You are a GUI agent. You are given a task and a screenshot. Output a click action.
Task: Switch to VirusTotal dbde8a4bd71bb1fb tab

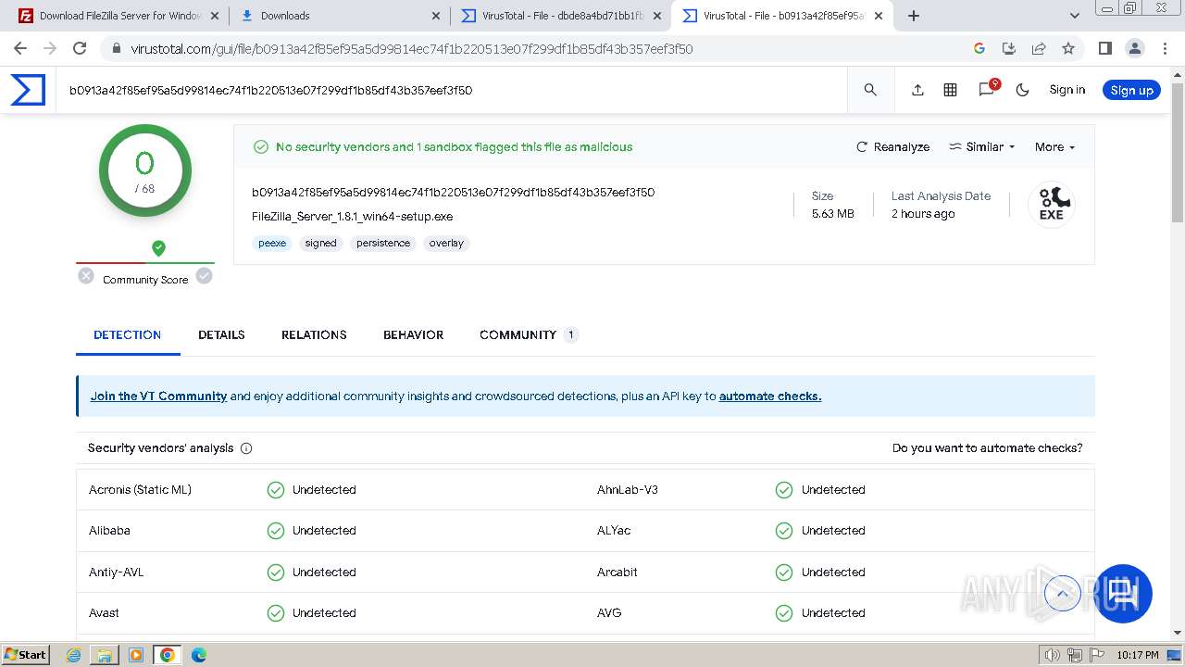(x=561, y=16)
